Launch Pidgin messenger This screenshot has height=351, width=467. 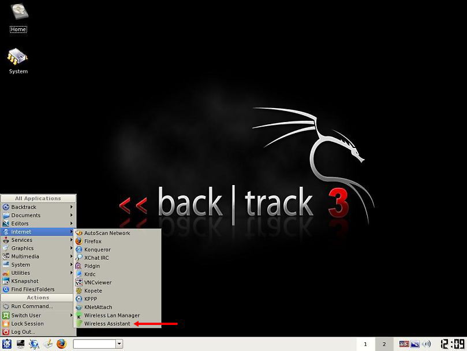coord(117,266)
